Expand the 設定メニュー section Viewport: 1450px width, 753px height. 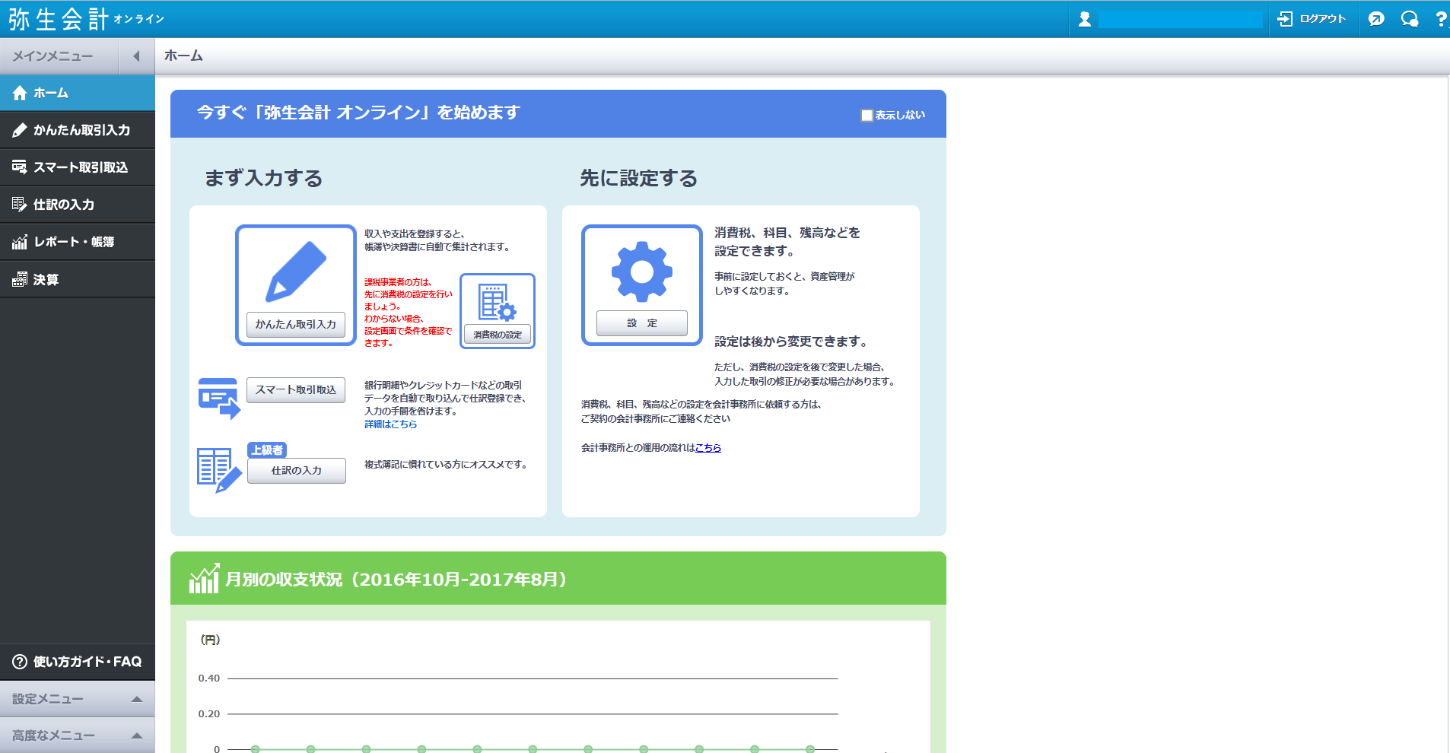click(77, 699)
